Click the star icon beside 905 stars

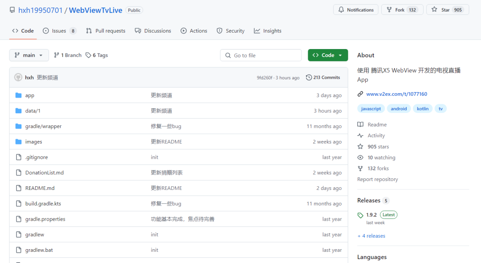(360, 147)
